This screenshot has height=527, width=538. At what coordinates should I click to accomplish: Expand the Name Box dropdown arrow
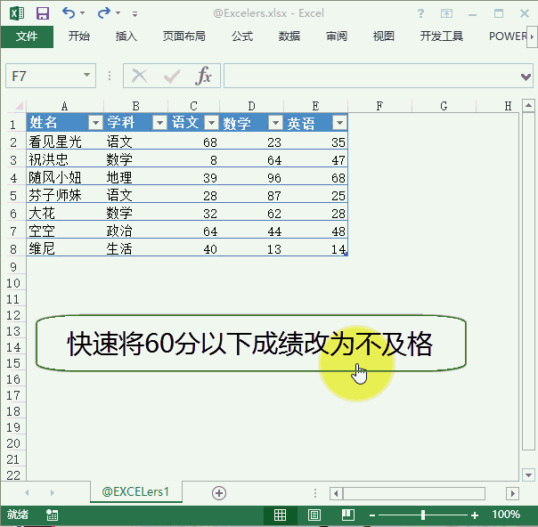click(x=87, y=76)
